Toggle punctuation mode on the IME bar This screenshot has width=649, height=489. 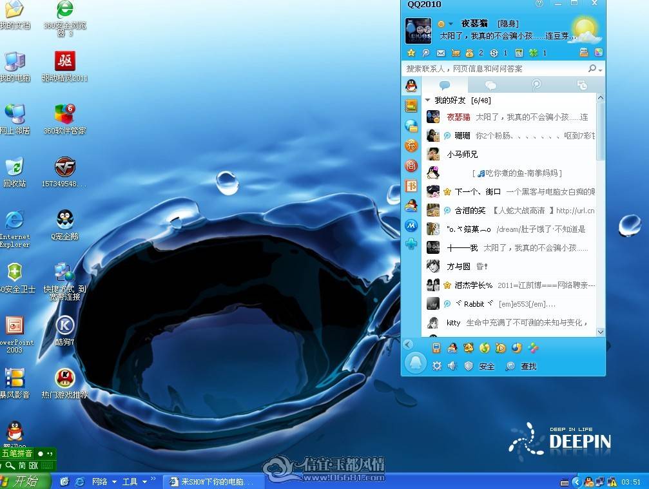[50, 454]
